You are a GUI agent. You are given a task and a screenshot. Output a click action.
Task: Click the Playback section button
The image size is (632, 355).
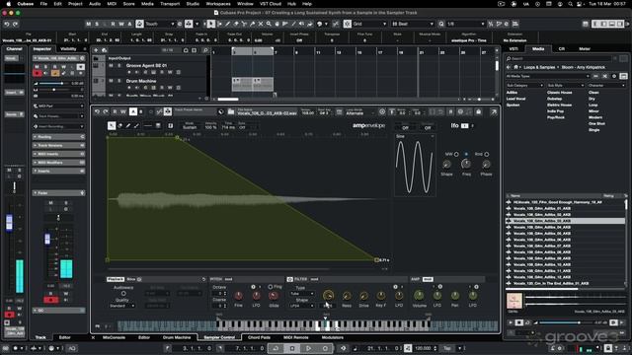(116, 279)
